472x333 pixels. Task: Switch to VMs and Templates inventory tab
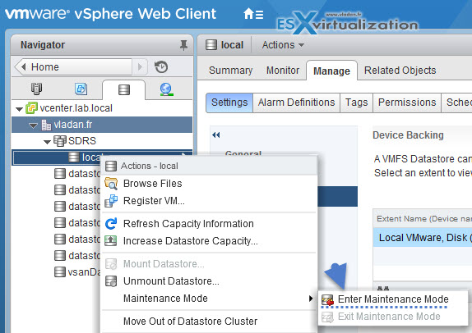coord(81,89)
